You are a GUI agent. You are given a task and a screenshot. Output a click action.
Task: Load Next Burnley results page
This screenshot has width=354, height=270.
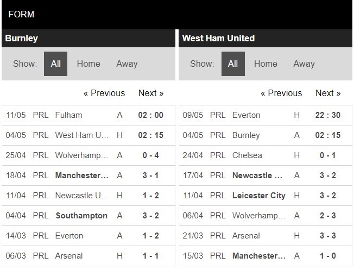(151, 93)
